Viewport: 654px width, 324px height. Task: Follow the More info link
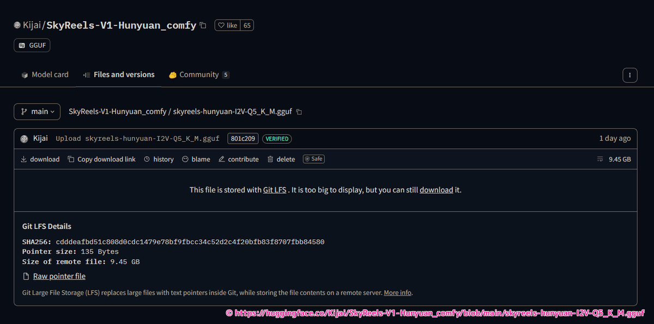pyautogui.click(x=397, y=292)
